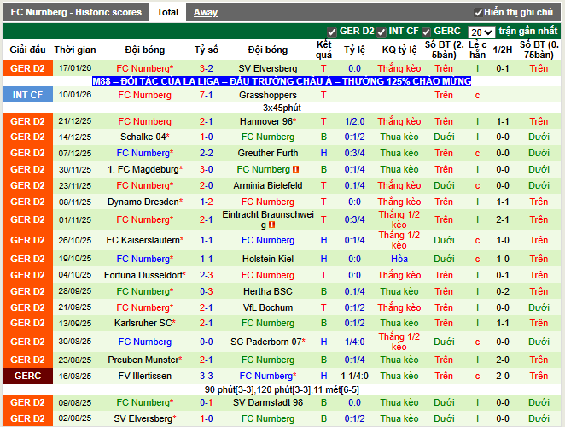Image resolution: width=565 pixels, height=427 pixels.
Task: Click the FC Nurnberg - Historic scores title
Action: tap(76, 12)
